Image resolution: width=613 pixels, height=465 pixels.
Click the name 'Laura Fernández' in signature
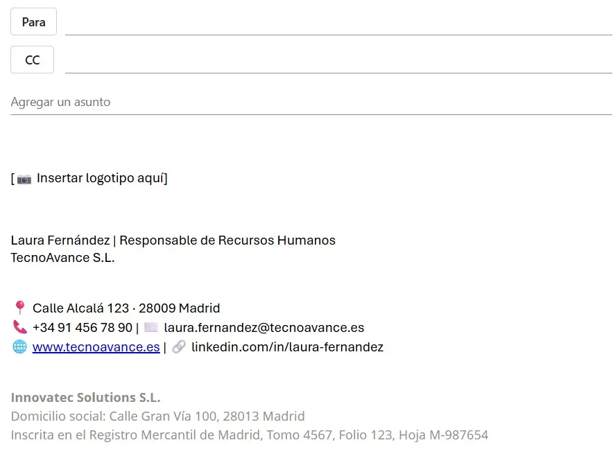tap(60, 240)
